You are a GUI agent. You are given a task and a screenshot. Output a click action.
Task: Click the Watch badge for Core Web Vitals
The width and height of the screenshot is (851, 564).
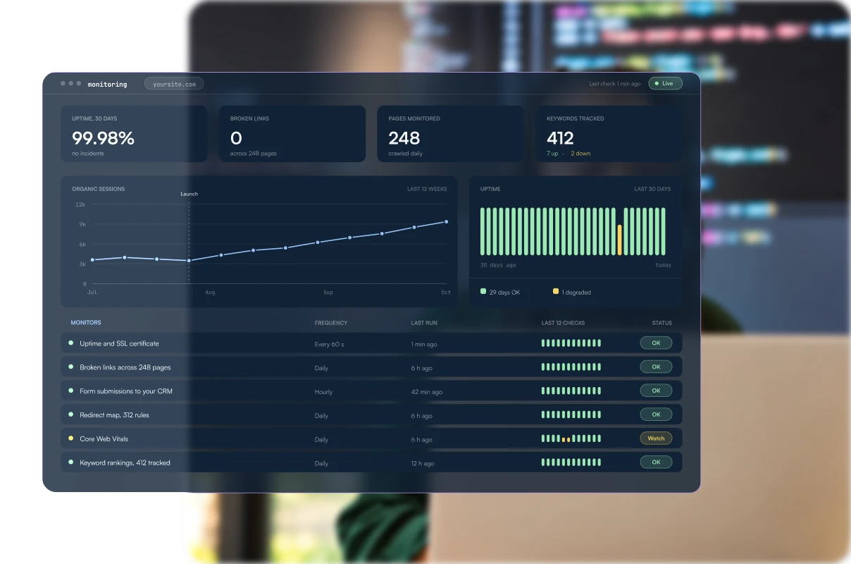(656, 439)
